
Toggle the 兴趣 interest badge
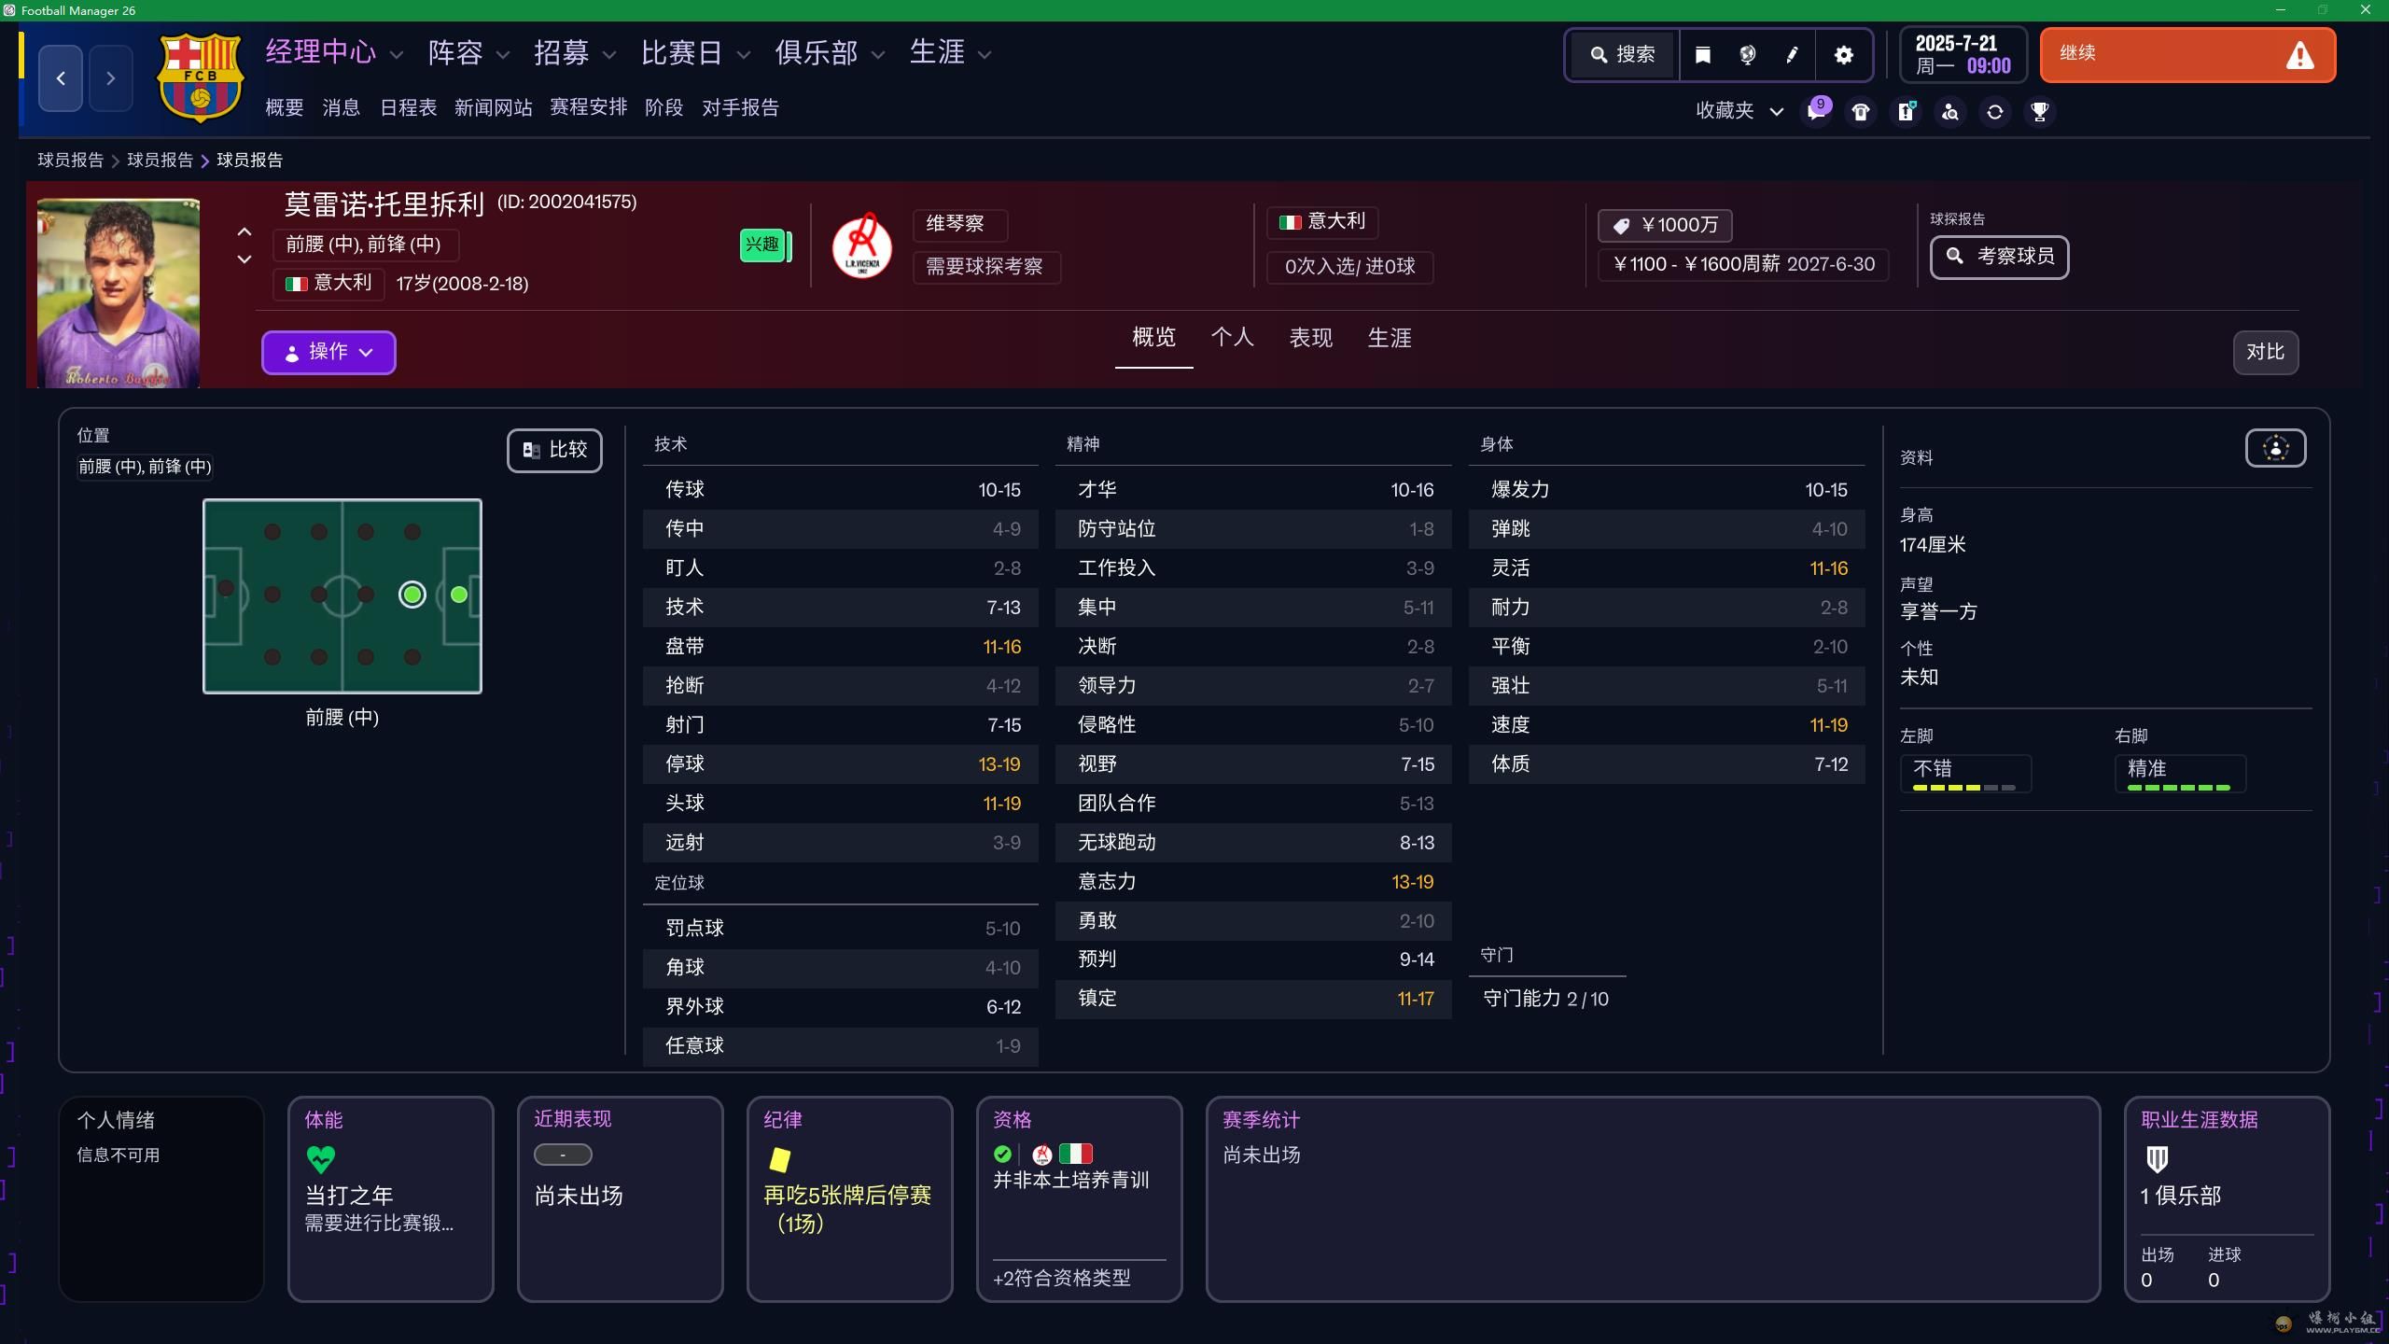click(x=763, y=245)
